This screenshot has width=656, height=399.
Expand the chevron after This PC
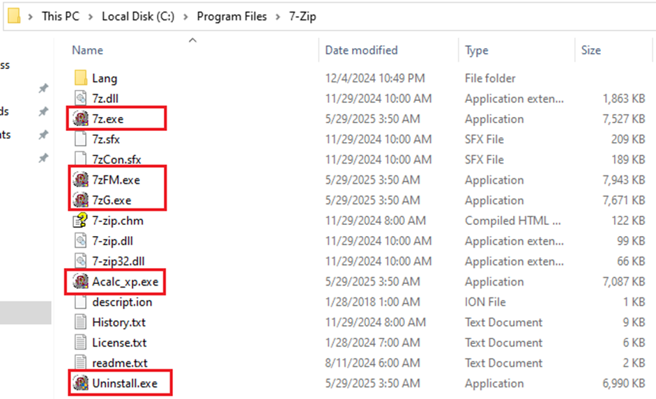(91, 17)
